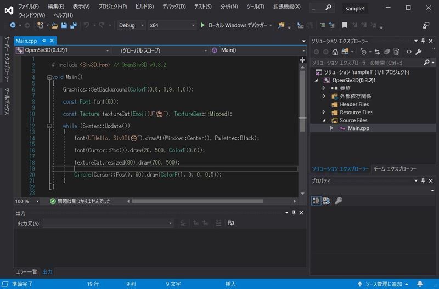Open the Debug configuration dropdown
Viewport: 439px width, 289px height.
click(x=131, y=25)
